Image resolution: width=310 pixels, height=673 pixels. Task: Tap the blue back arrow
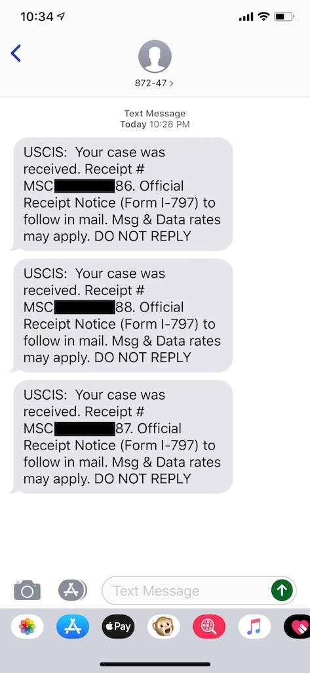(x=16, y=53)
